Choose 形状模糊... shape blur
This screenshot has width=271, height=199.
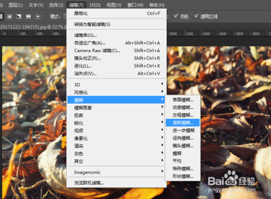pyautogui.click(x=183, y=176)
